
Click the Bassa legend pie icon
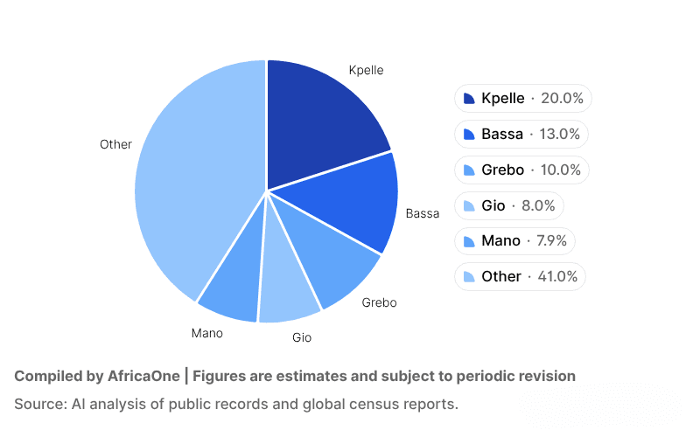(468, 135)
